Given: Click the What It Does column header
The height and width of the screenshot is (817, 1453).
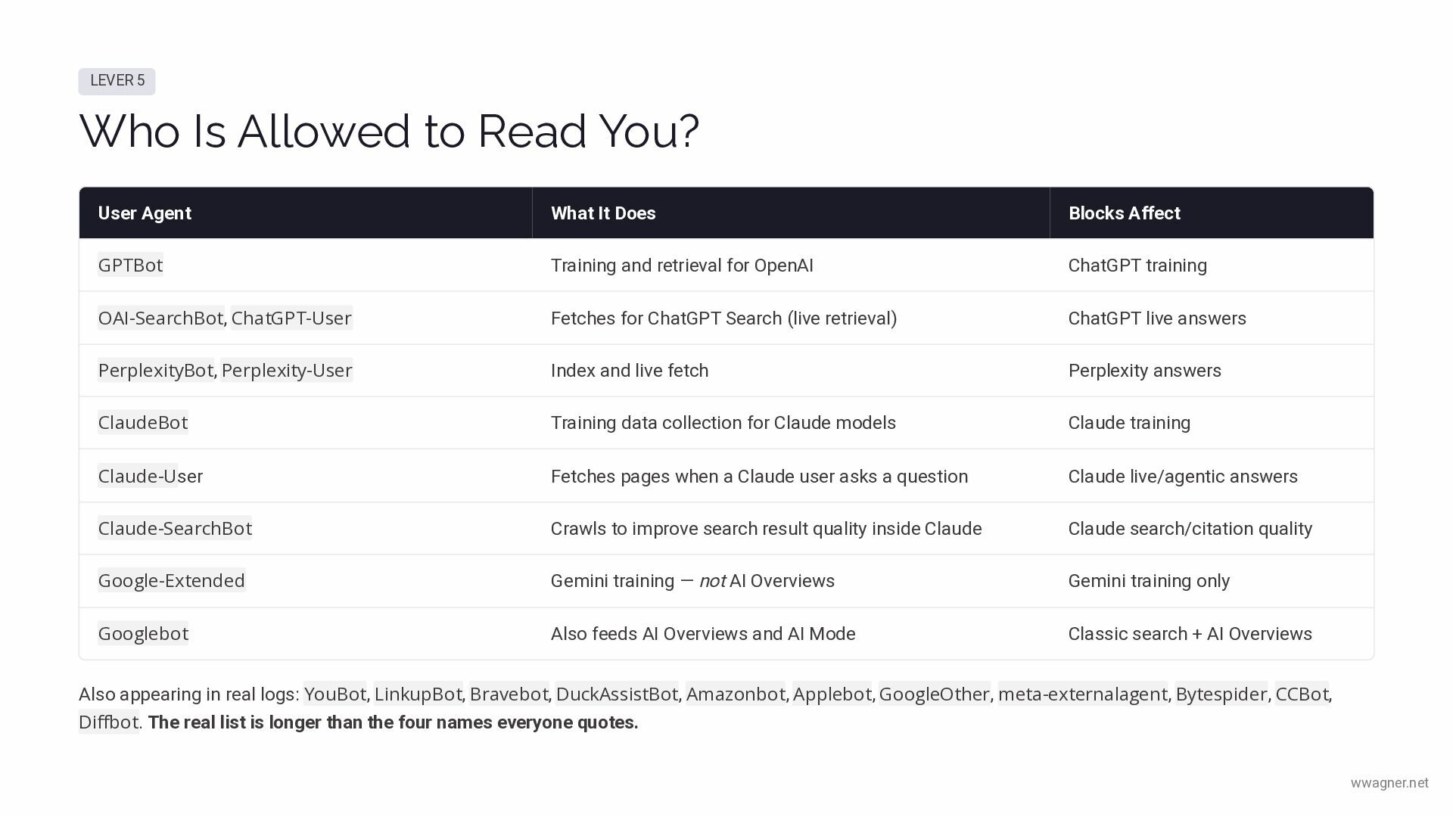Looking at the screenshot, I should [x=603, y=213].
